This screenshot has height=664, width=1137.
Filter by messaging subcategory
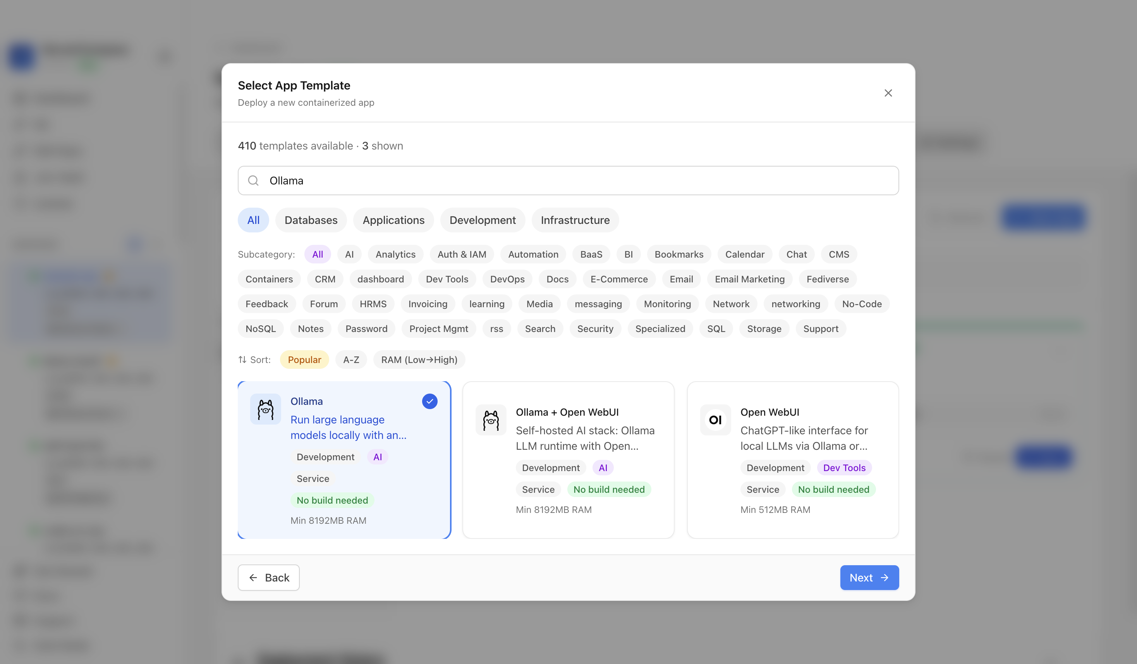[598, 304]
